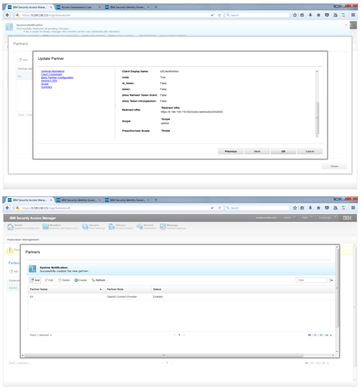Viewport: 362px width, 392px height.
Task: Click bookmark star icon in bottom browser
Action: coord(295,208)
